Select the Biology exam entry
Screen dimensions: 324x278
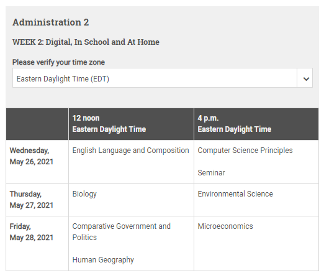(84, 194)
